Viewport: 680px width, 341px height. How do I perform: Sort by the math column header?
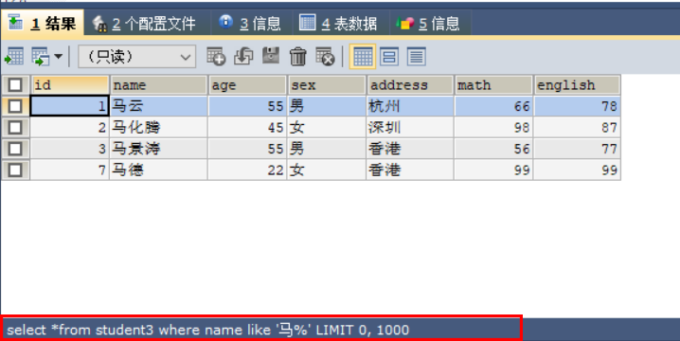(x=493, y=85)
